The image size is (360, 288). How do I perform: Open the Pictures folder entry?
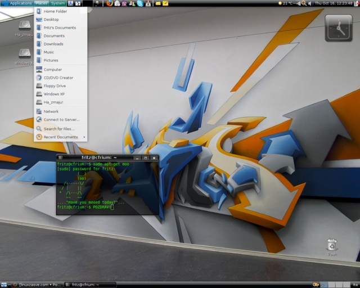pyautogui.click(x=61, y=60)
